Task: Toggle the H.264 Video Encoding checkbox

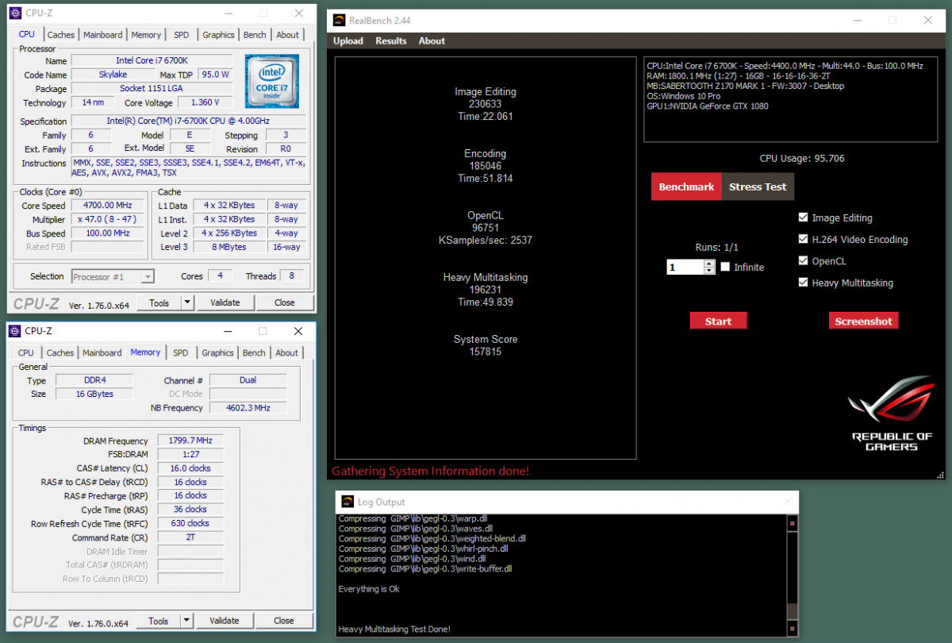Action: 804,239
